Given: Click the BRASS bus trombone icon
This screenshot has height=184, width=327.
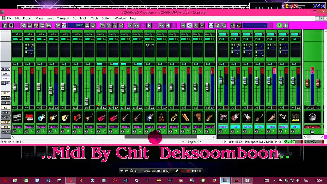Looking at the screenshot, I should [284, 118].
